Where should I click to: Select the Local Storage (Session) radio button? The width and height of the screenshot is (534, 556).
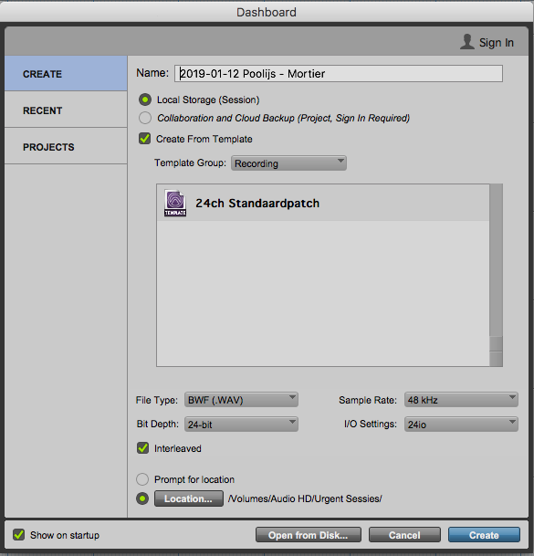tap(145, 100)
